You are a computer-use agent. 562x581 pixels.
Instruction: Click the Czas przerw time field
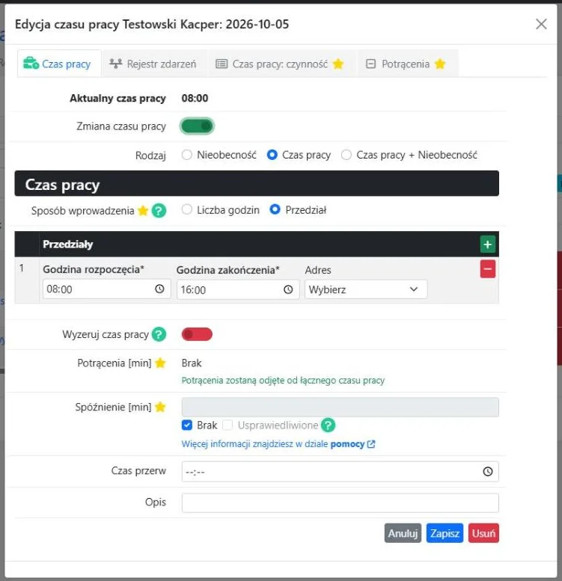[x=340, y=471]
